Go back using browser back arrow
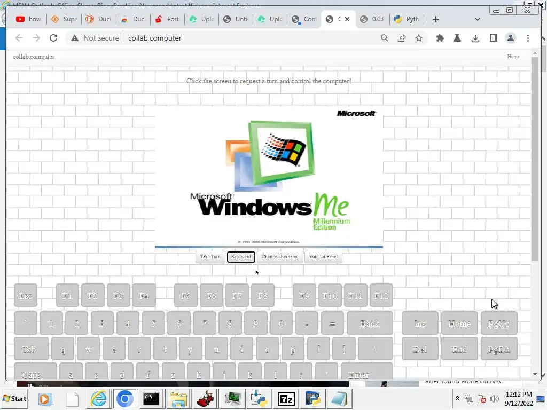 pos(19,38)
